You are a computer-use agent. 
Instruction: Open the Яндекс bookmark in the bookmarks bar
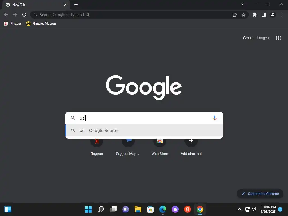point(13,24)
